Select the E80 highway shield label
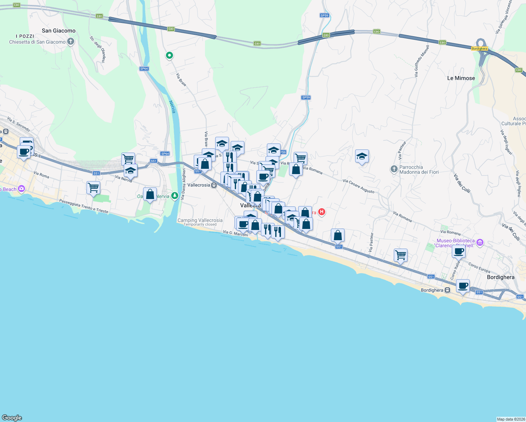The width and height of the screenshot is (526, 422). [171, 29]
